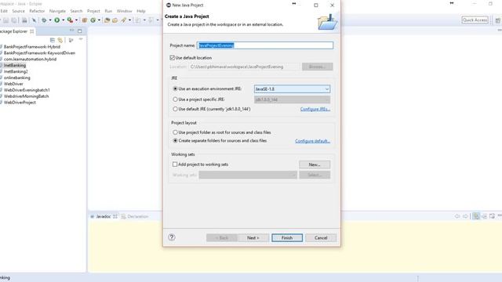
Task: Select Use default JRE radio option
Action: 175,109
